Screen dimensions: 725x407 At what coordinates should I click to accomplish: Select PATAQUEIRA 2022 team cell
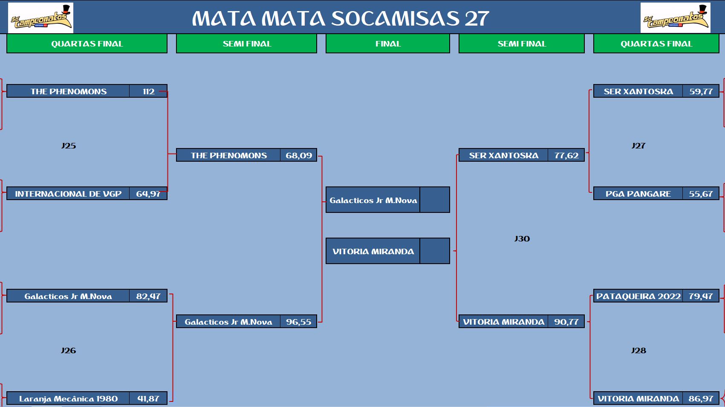click(638, 296)
